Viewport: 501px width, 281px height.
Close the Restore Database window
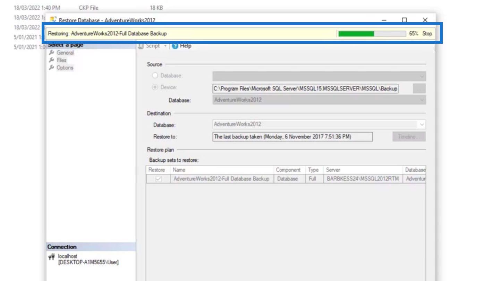pyautogui.click(x=425, y=20)
